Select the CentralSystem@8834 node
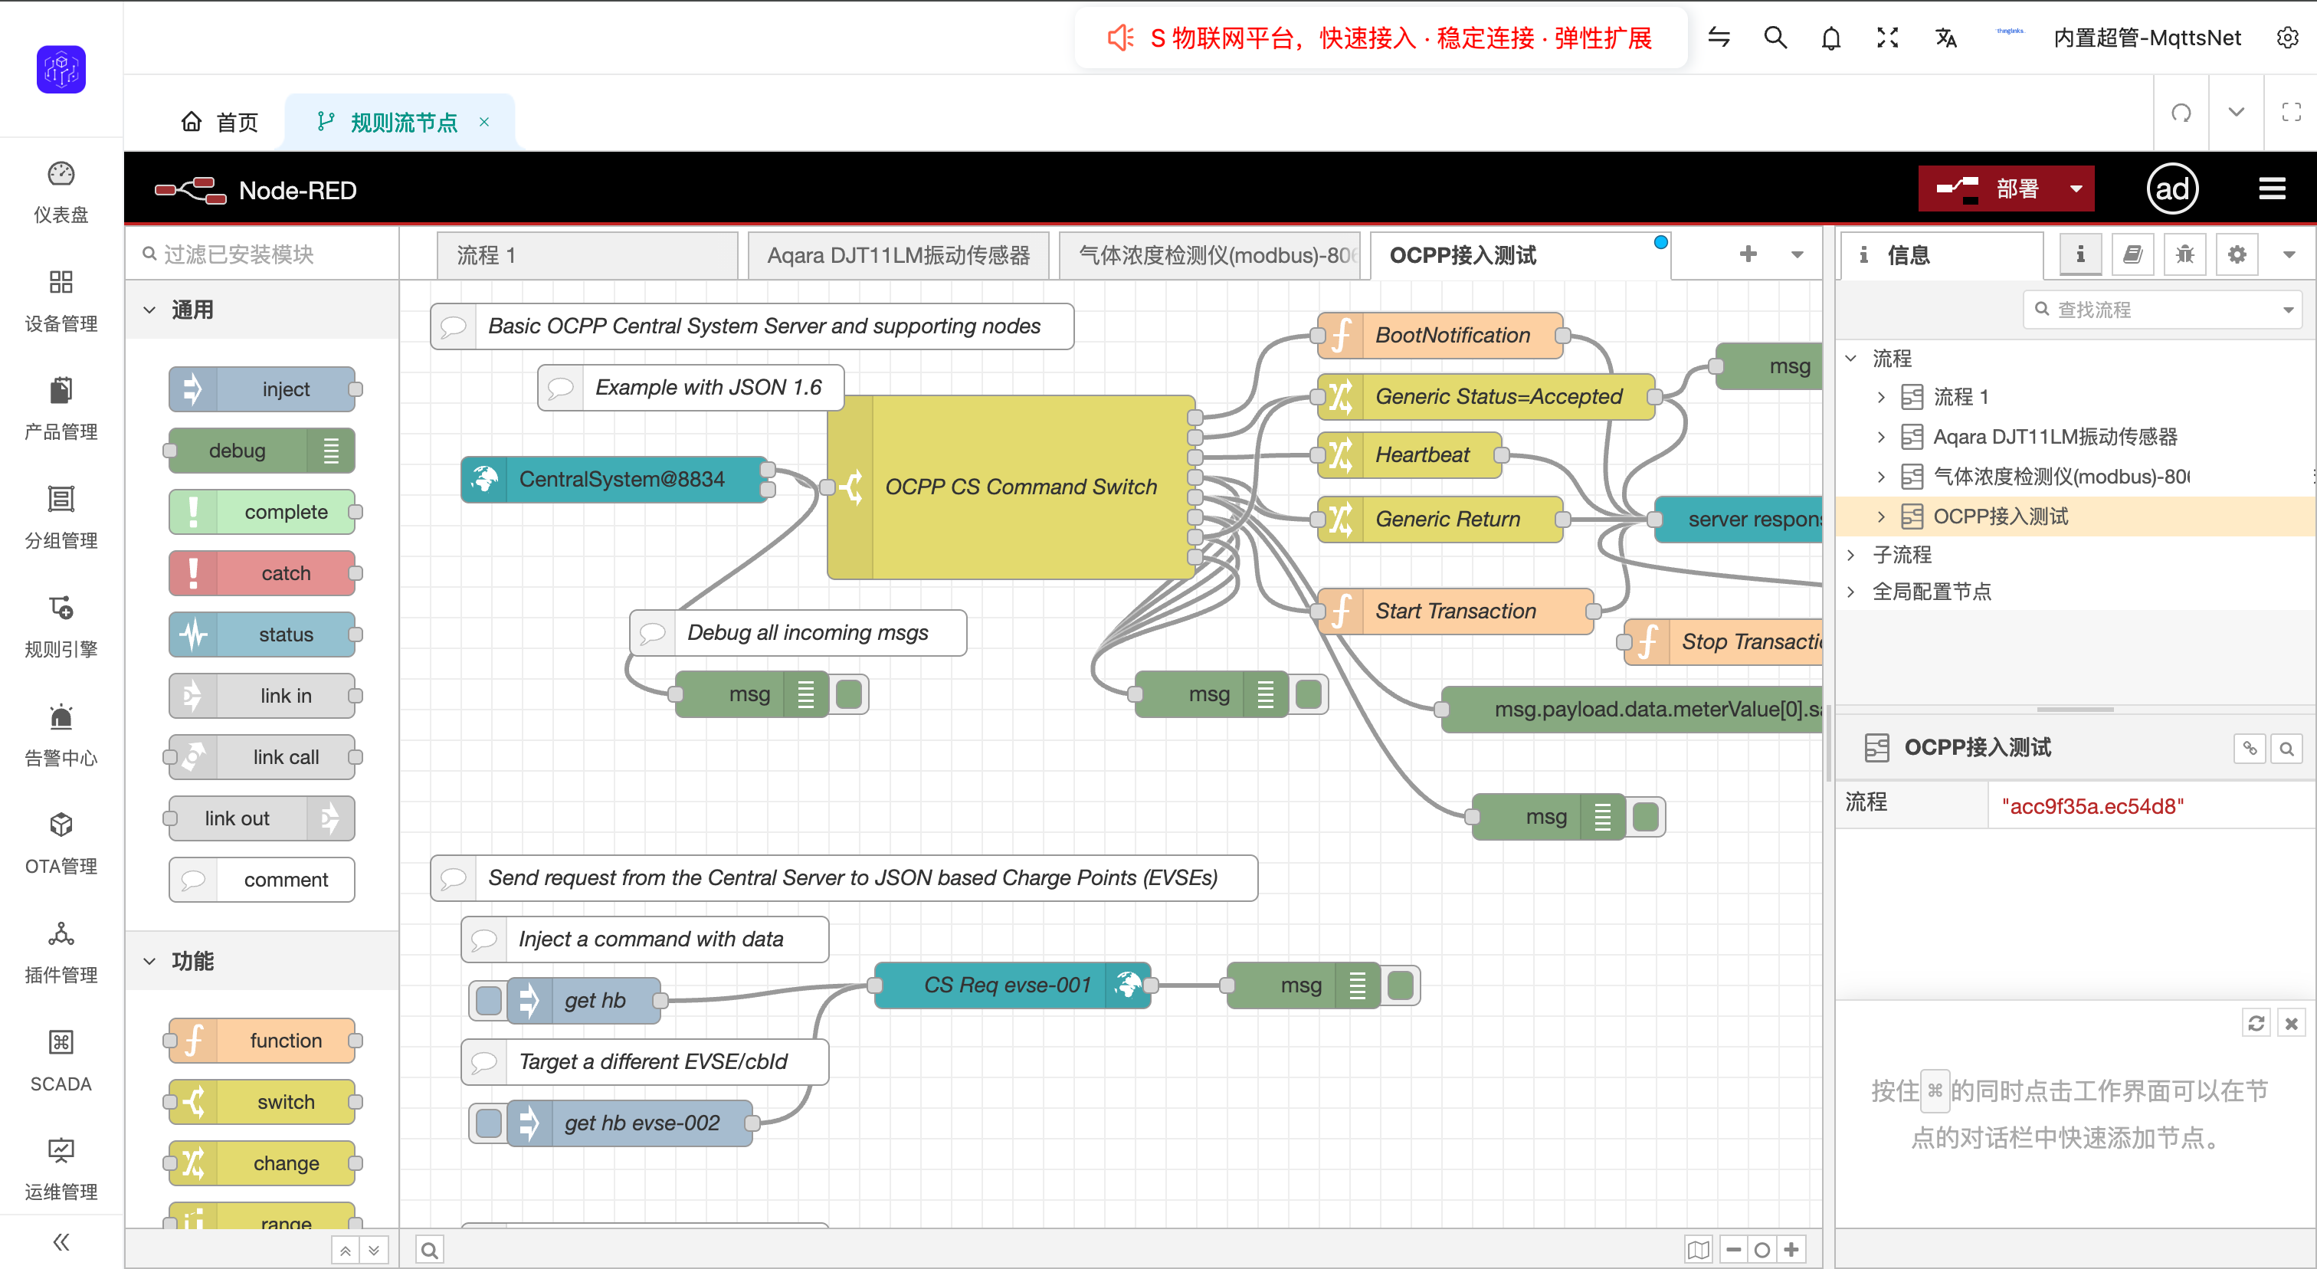The image size is (2317, 1269). [614, 478]
